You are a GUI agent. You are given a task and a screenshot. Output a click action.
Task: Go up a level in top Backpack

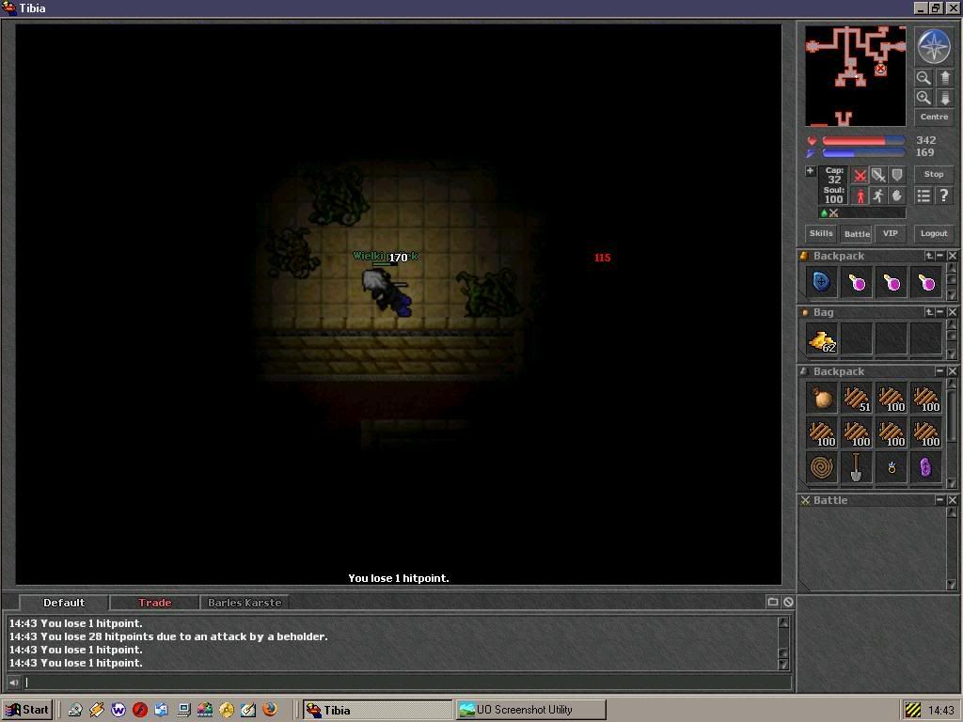click(x=929, y=256)
